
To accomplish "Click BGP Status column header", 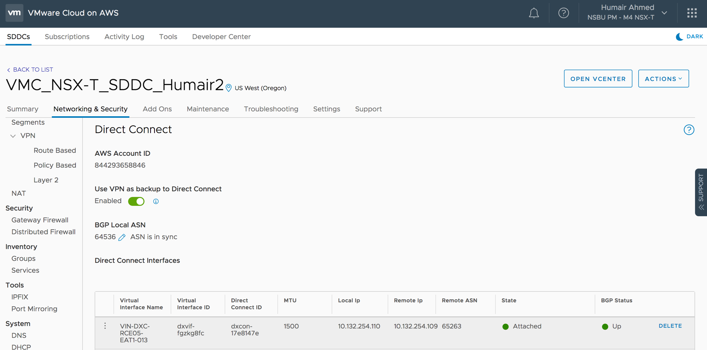I will coord(616,301).
